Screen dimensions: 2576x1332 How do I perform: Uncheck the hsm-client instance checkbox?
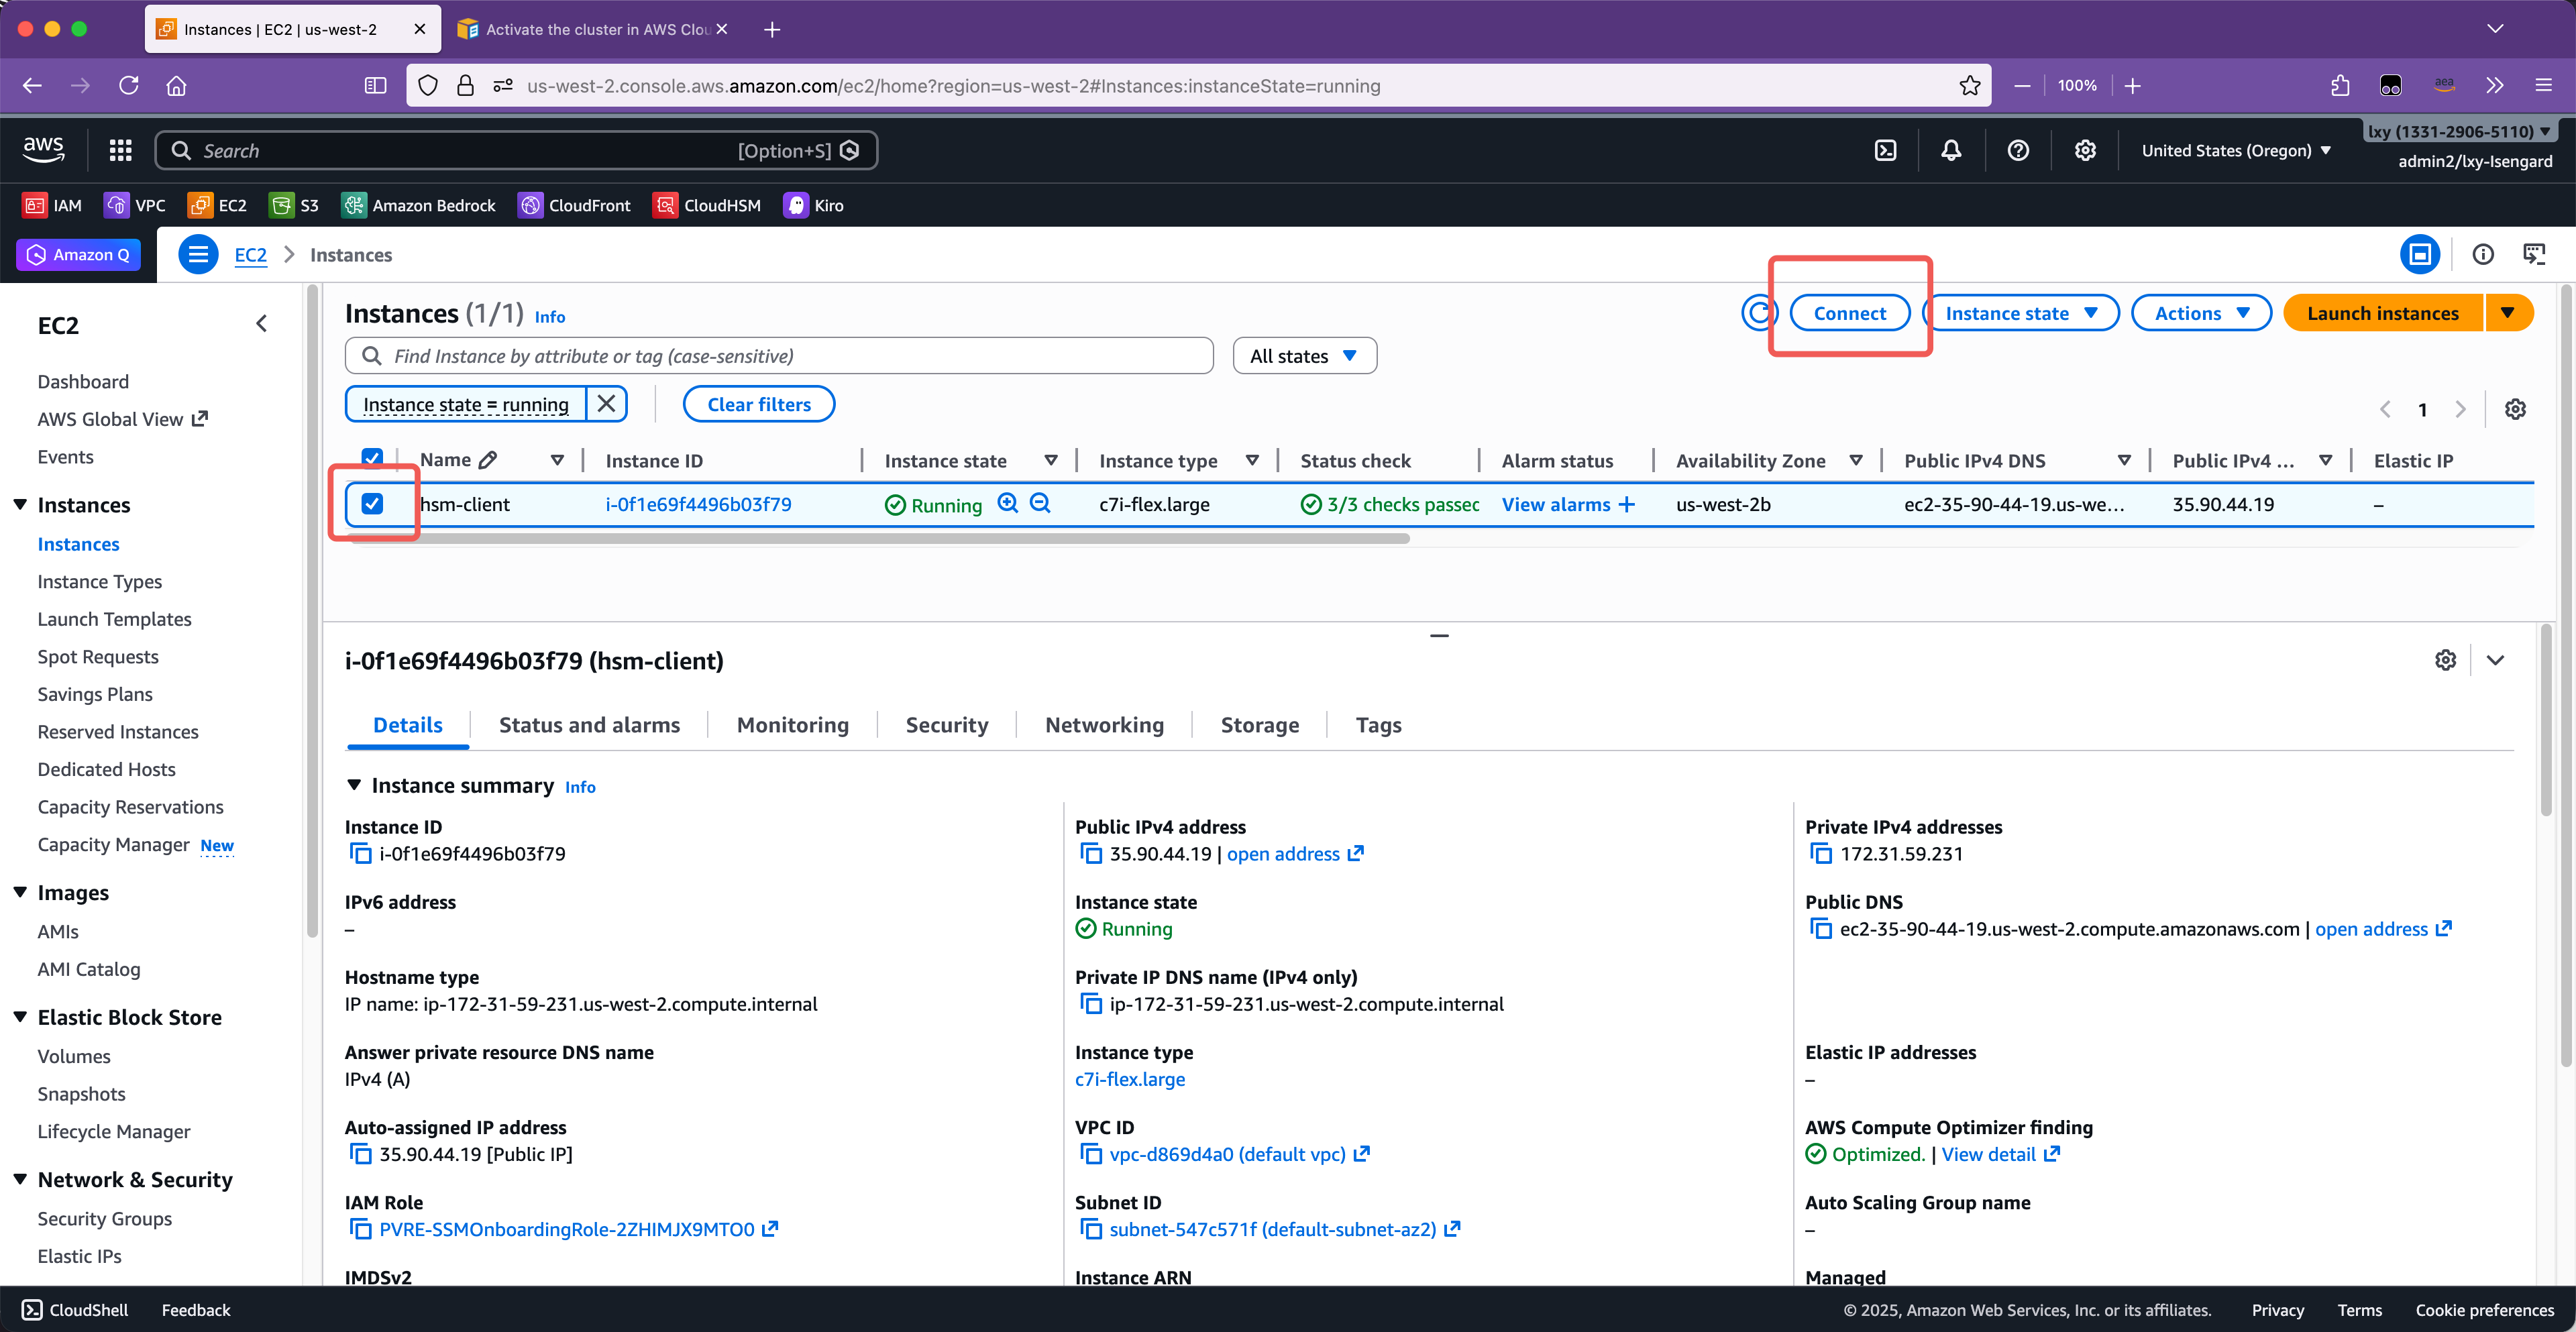click(372, 504)
